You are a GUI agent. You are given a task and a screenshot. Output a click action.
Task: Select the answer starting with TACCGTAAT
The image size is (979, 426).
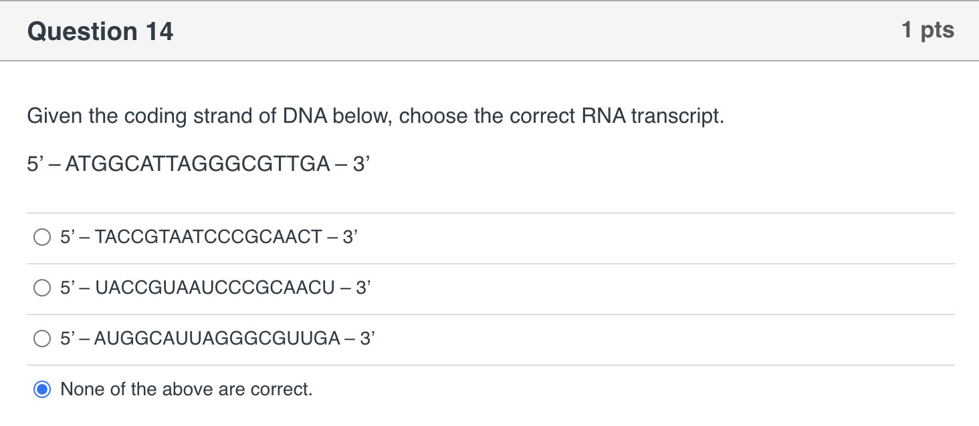click(41, 236)
